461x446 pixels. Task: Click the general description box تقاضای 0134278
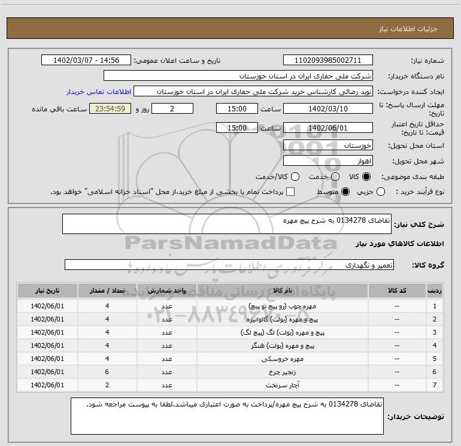(x=227, y=224)
